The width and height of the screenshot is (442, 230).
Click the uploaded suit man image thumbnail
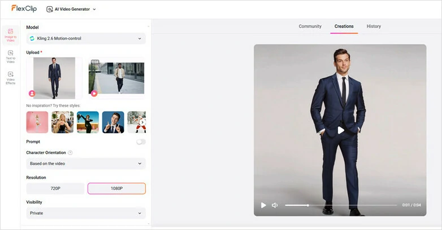coord(54,78)
